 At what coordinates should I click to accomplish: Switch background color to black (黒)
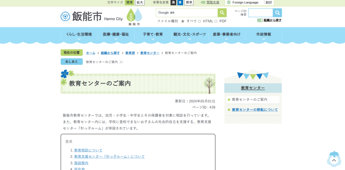point(173,2)
